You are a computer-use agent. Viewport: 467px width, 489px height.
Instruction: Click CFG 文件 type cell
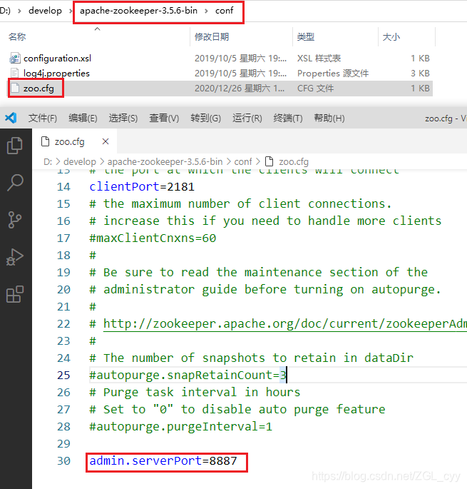[x=315, y=89]
